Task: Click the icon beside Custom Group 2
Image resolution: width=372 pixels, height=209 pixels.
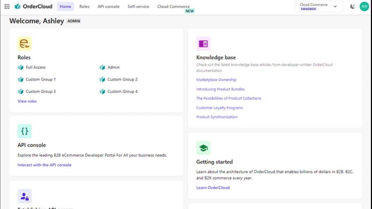Action: pos(102,79)
